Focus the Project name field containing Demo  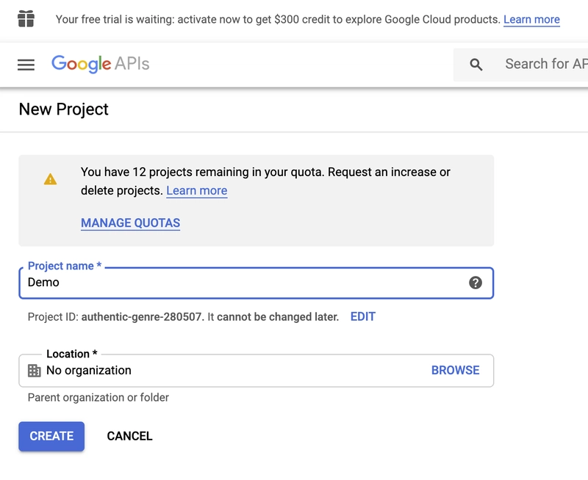(243, 283)
